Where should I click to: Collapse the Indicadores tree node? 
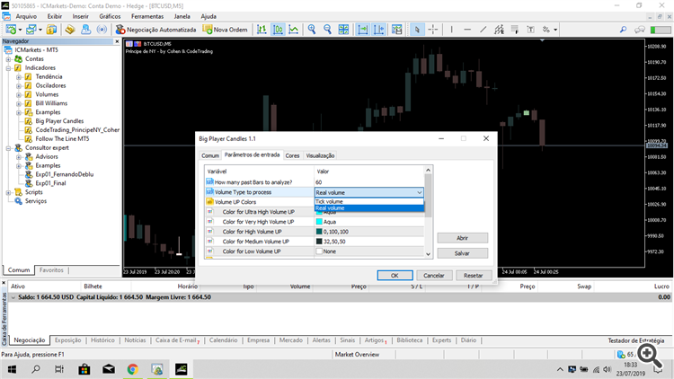(8, 68)
